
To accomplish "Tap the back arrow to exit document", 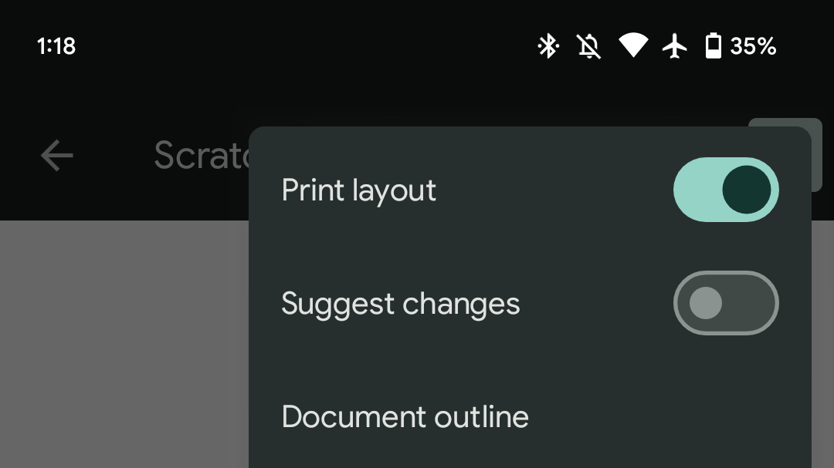I will click(56, 155).
